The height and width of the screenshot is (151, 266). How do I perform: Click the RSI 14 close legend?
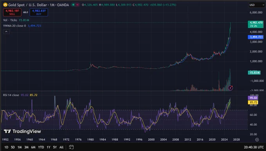11,95
